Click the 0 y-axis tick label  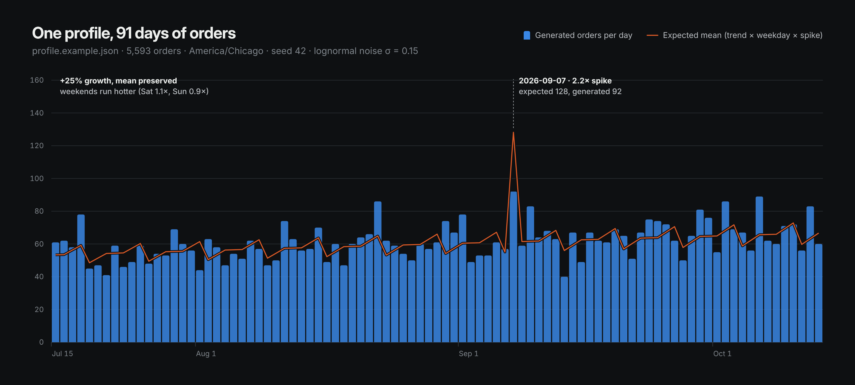41,342
